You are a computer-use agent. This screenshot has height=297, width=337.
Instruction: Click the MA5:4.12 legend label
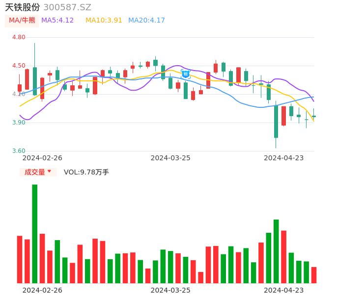click(57, 21)
